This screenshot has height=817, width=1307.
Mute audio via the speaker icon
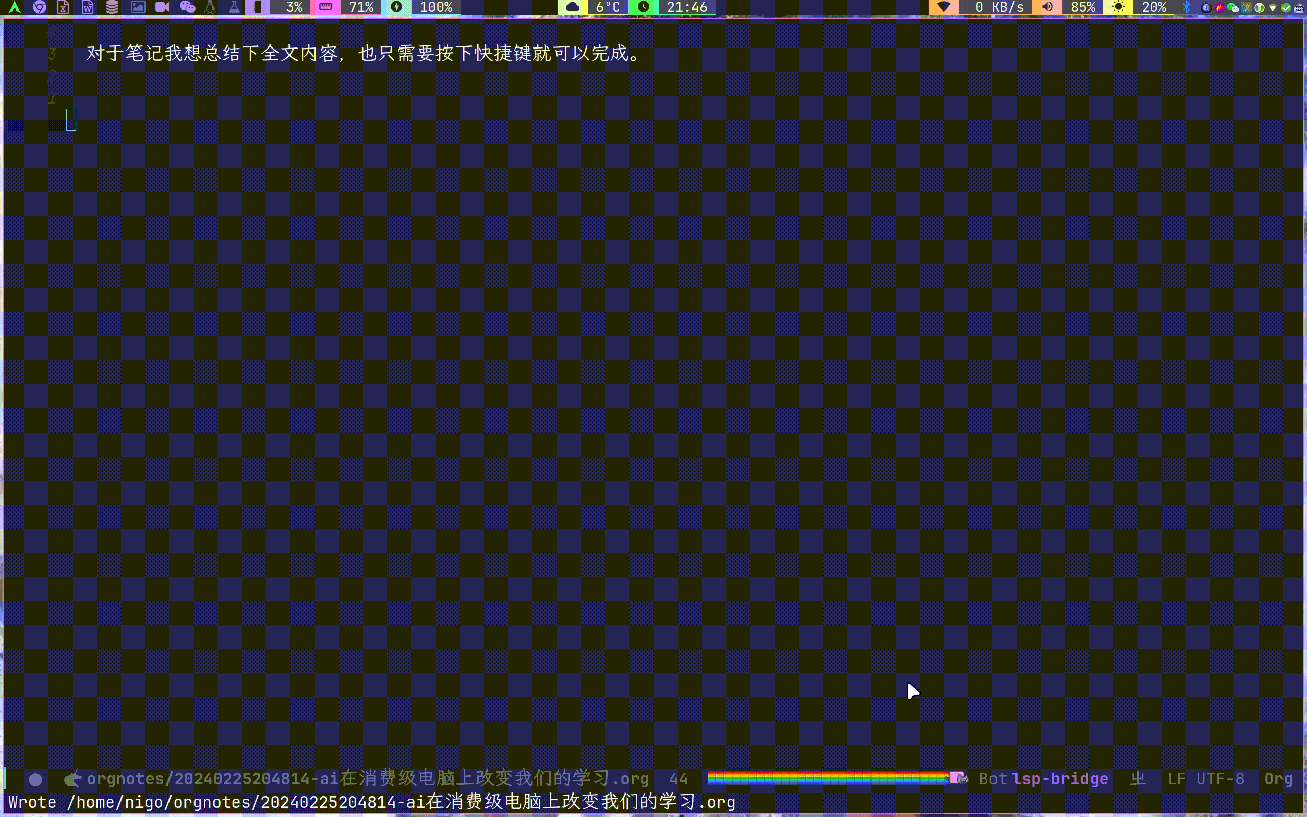click(1047, 7)
